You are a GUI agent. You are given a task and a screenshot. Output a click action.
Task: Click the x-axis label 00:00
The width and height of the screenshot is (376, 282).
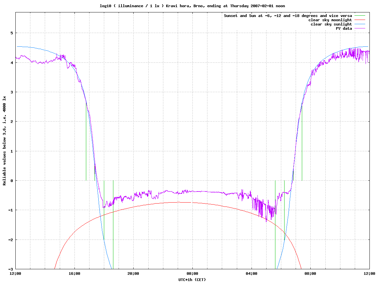192,274
